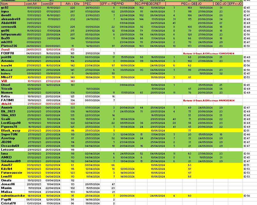The width and height of the screenshot is (257, 205).
Task: Click the "Nomen" name cell
Action: 12,93
